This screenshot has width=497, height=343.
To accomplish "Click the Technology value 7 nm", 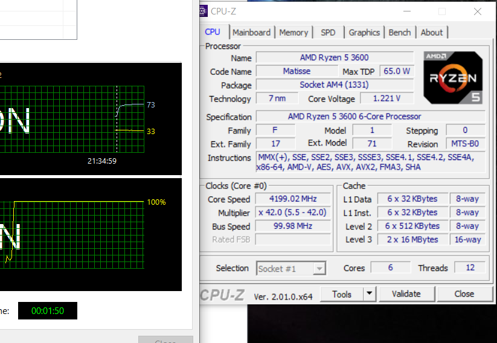I will click(x=277, y=98).
